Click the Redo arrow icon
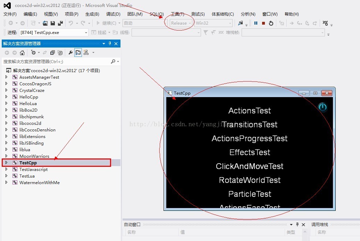Image resolution: width=360 pixels, height=241 pixels. point(83,23)
